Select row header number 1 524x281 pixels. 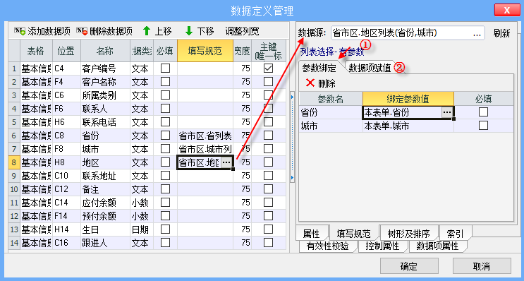pyautogui.click(x=14, y=68)
